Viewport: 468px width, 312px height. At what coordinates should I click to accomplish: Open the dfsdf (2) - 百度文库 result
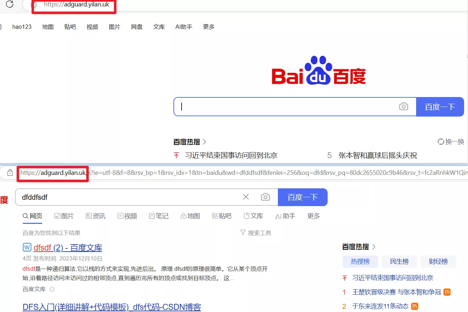pyautogui.click(x=68, y=247)
